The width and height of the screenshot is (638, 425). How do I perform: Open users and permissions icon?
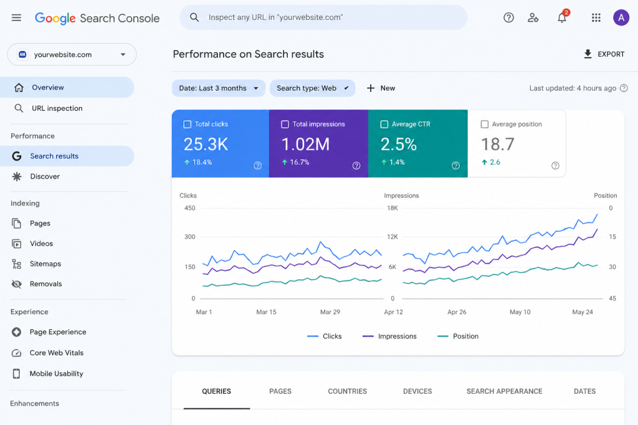(533, 17)
